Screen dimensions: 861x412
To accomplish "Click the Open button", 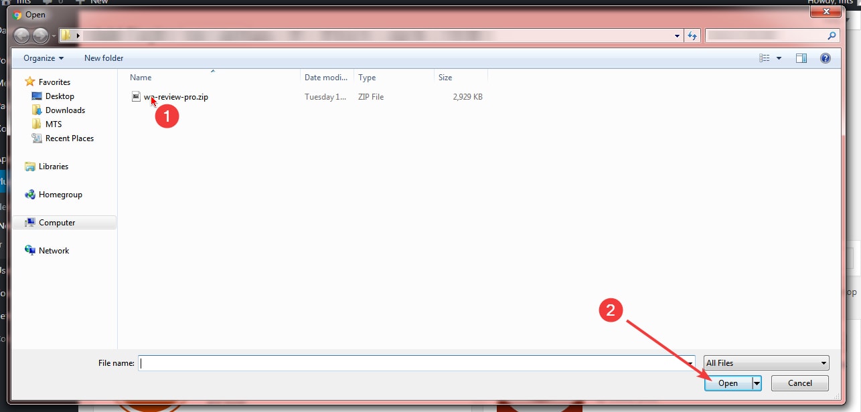I will coord(728,383).
